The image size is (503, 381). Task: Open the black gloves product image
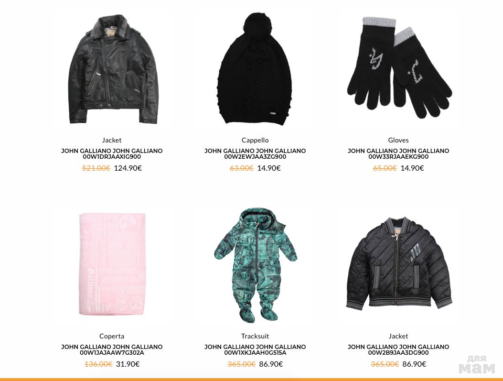[400, 68]
